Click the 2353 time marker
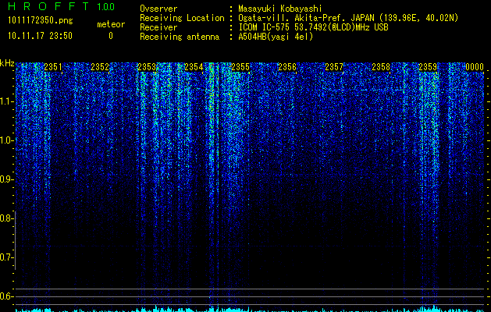The image size is (491, 312). tap(147, 67)
